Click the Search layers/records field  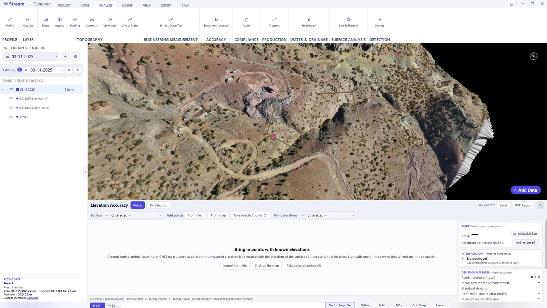pos(42,80)
